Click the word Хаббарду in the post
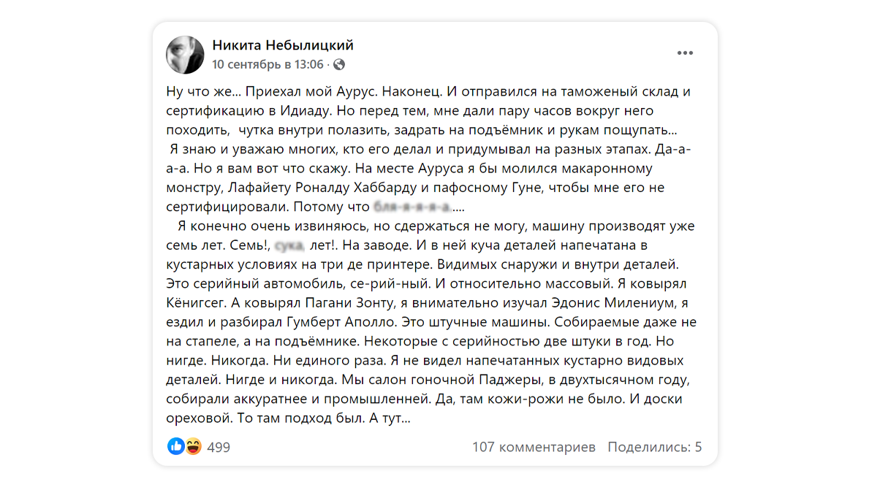Viewport: 872px width, 490px height. [x=407, y=188]
